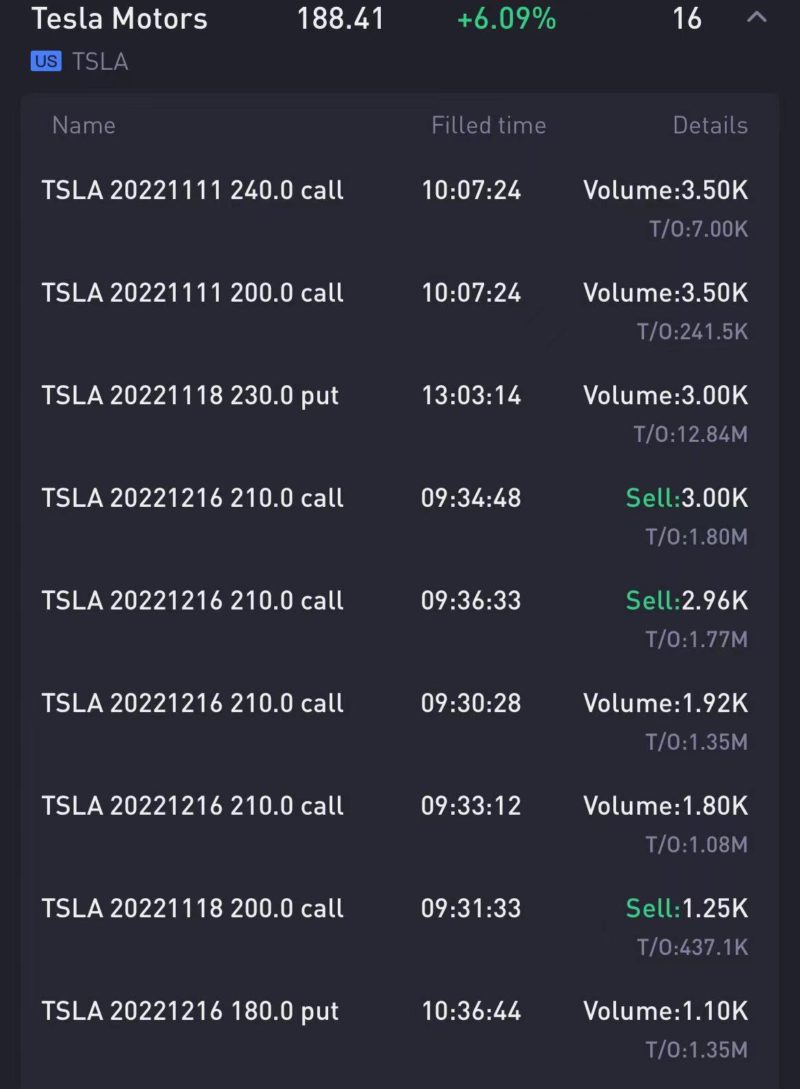Open TSLA 20221111 240.0 call row
The image size is (800, 1089).
click(x=400, y=209)
